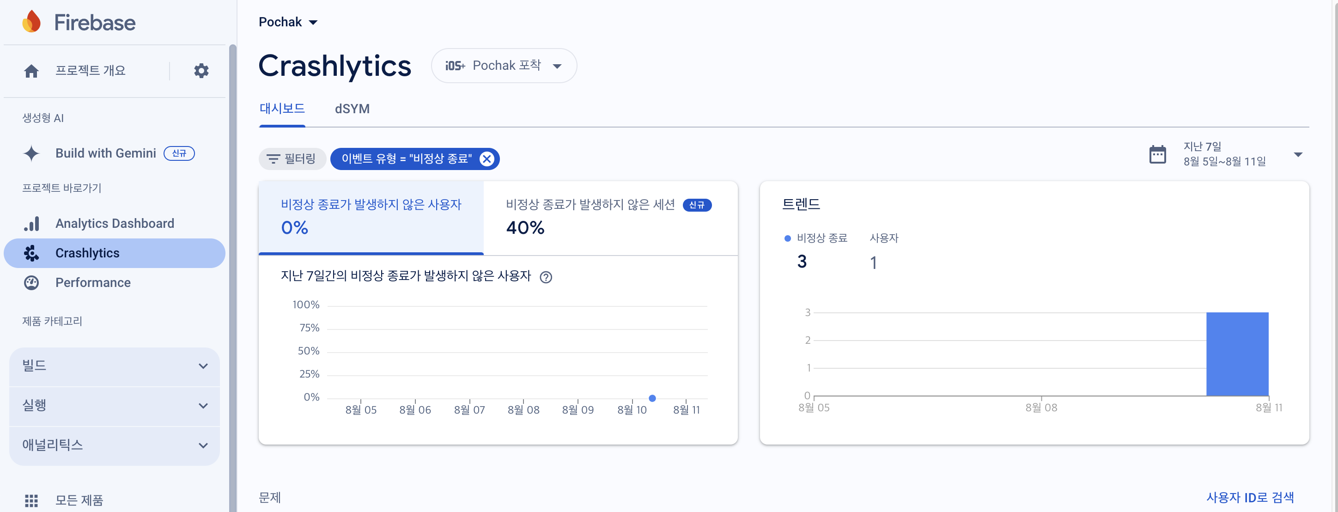The image size is (1338, 512).
Task: Switch to the dSYM tab
Action: click(352, 109)
